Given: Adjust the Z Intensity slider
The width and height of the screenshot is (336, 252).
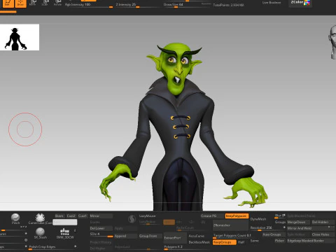Looking at the screenshot, I should coord(139,5).
